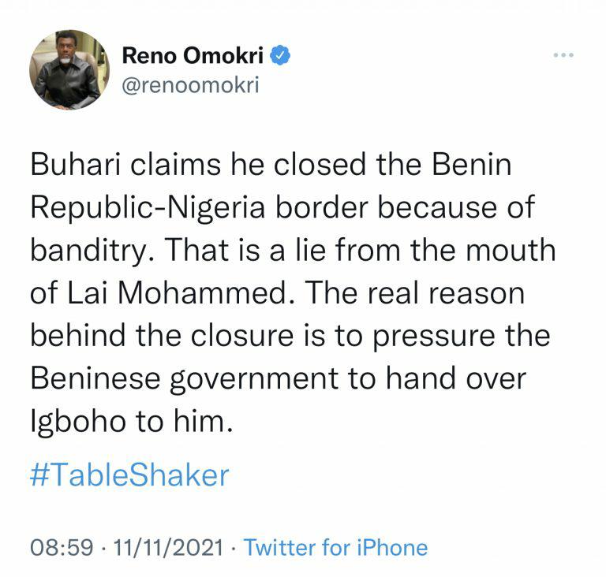Click the 11/11/2021 tweet date
Image resolution: width=606 pixels, height=577 pixels.
[x=168, y=547]
